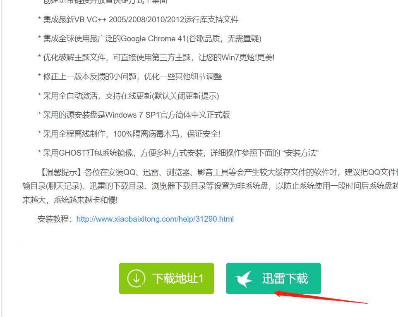The image size is (398, 317).
Task: Click the 【温馨提示】 heading text
Action: (61, 173)
